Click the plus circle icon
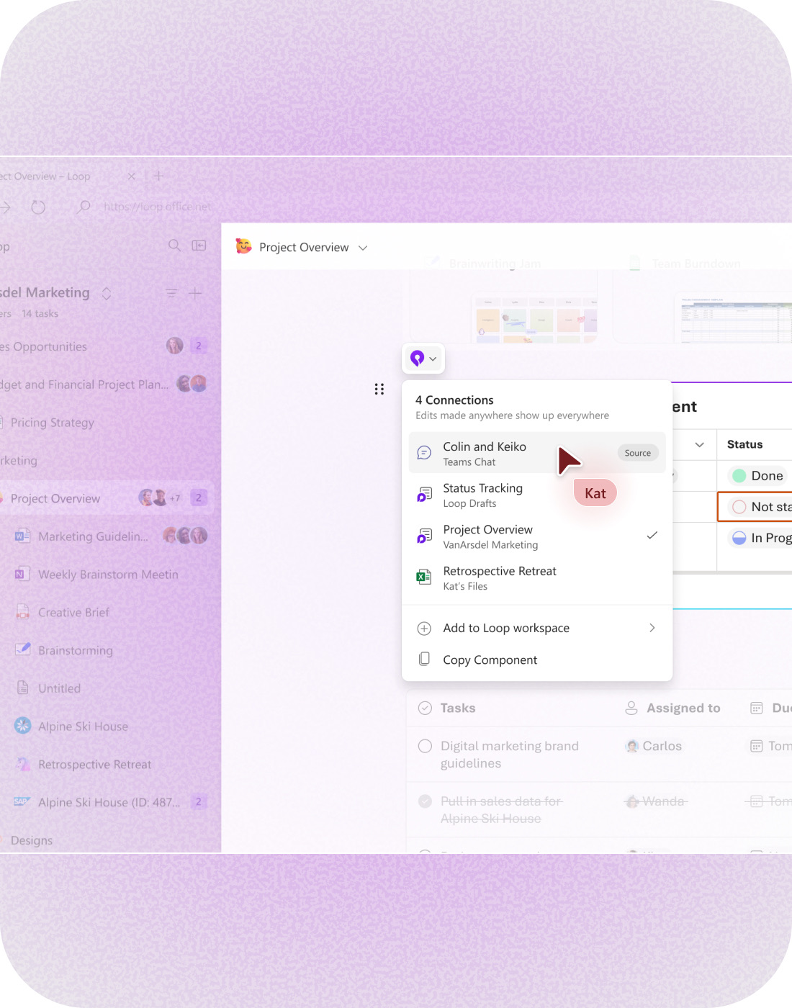Screen dimensions: 792x1008 [x=425, y=628]
